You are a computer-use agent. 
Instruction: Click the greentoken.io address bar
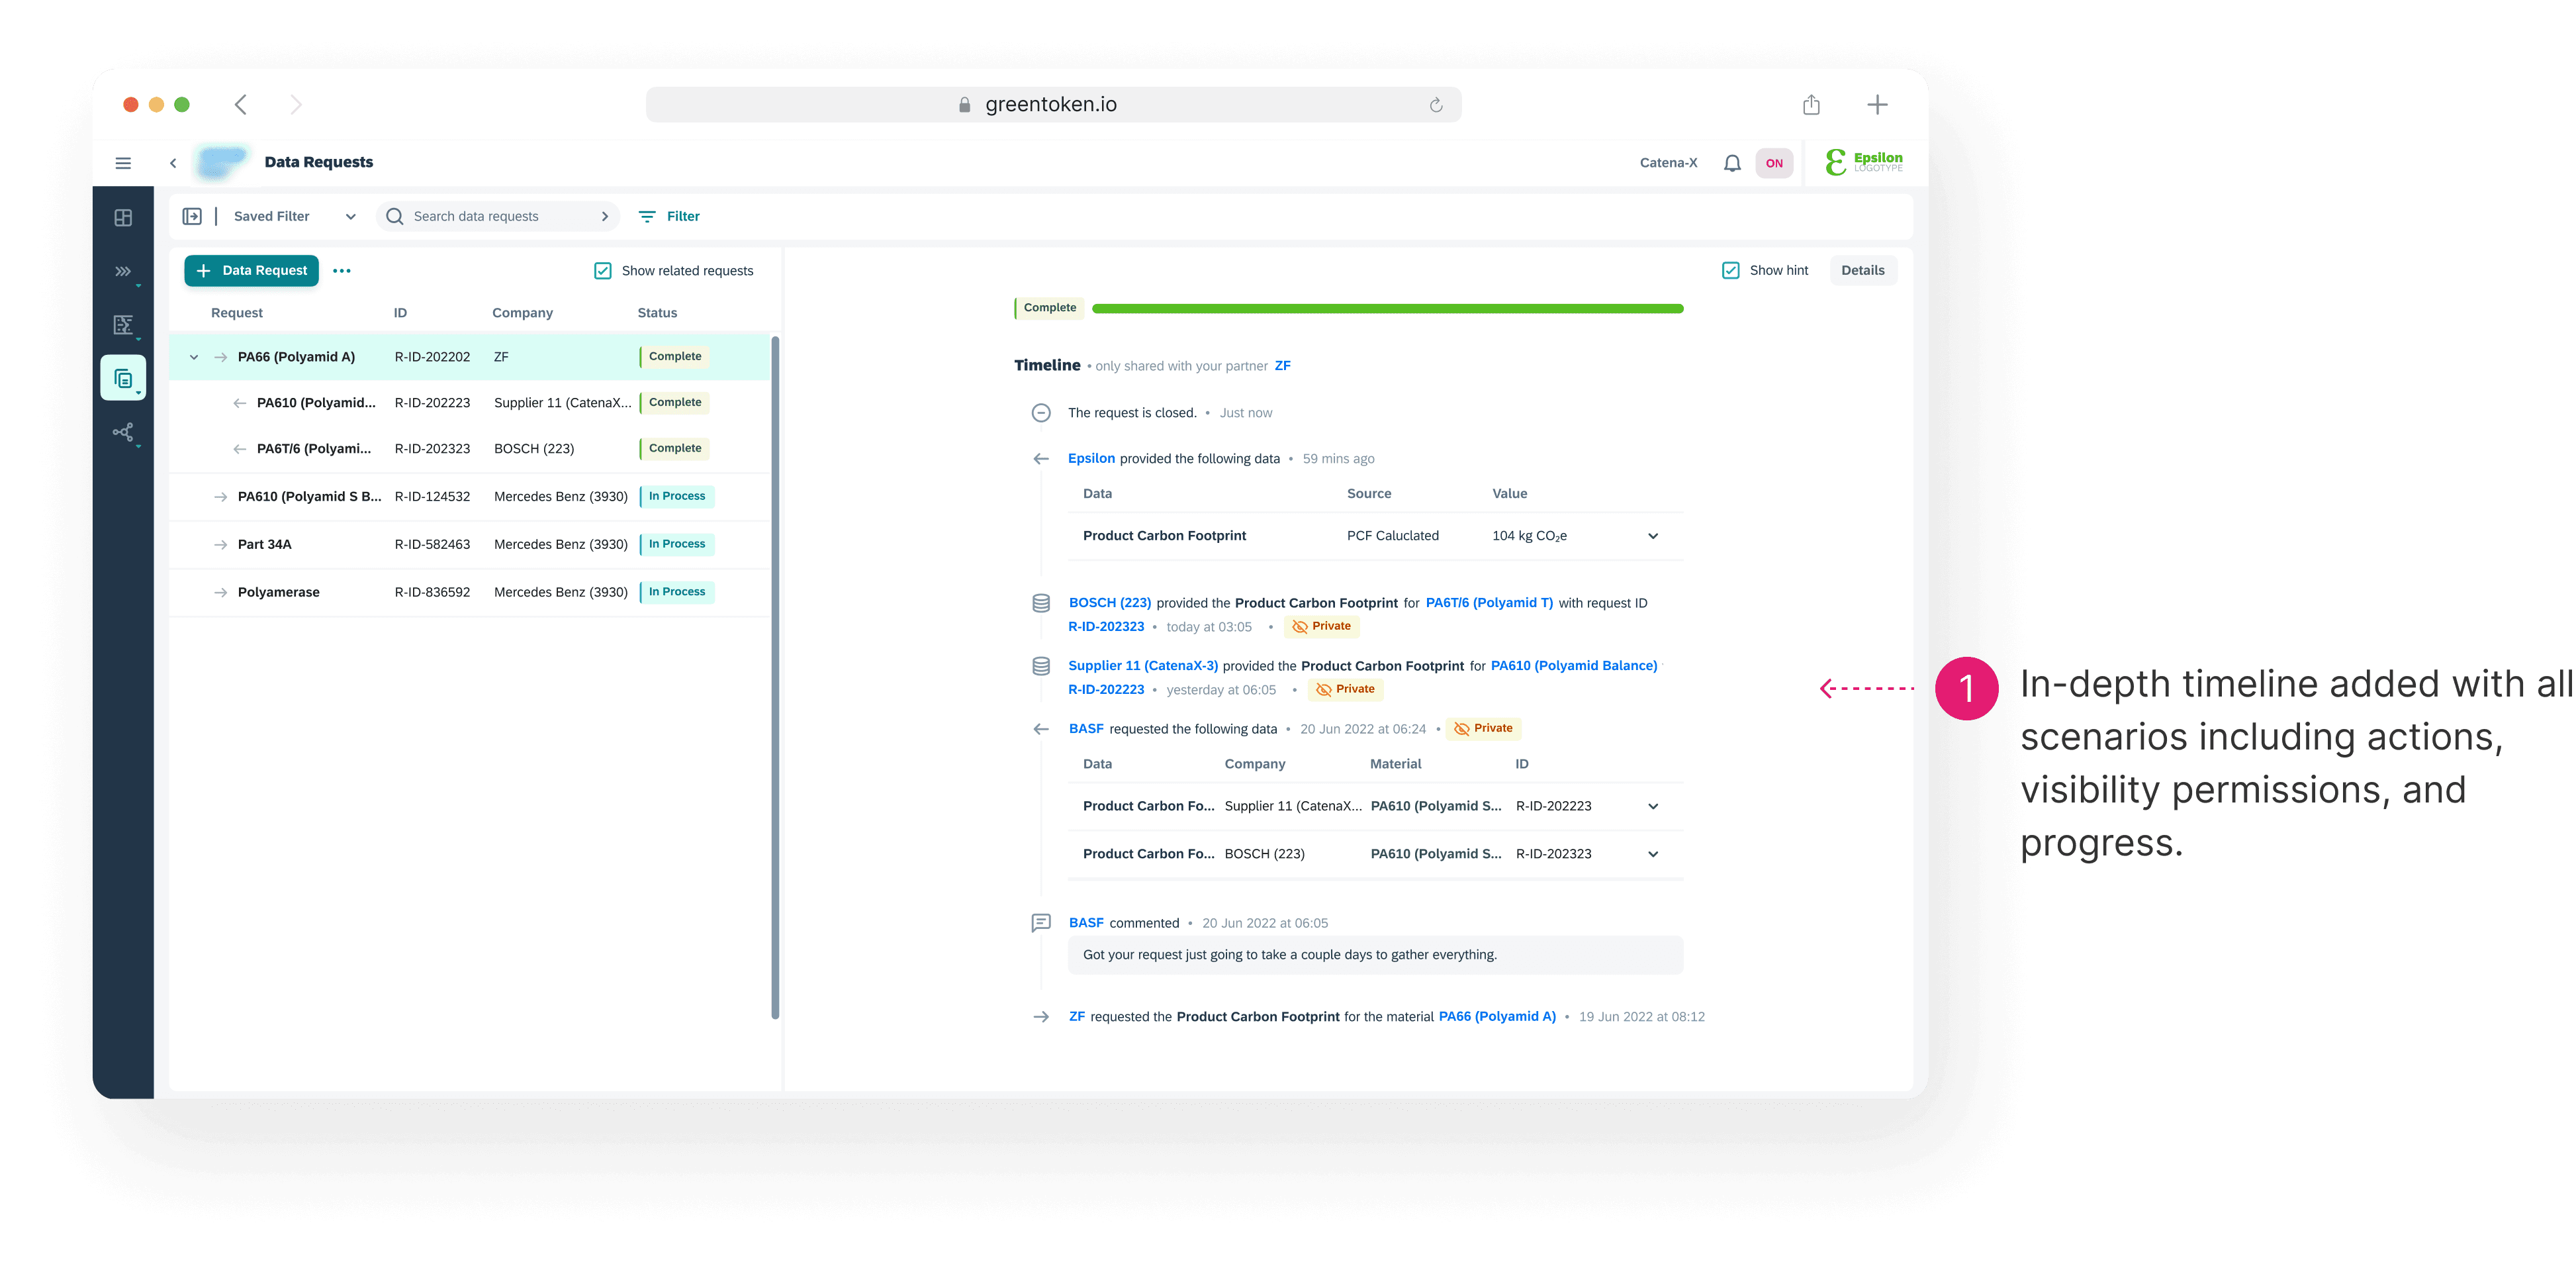point(1053,105)
